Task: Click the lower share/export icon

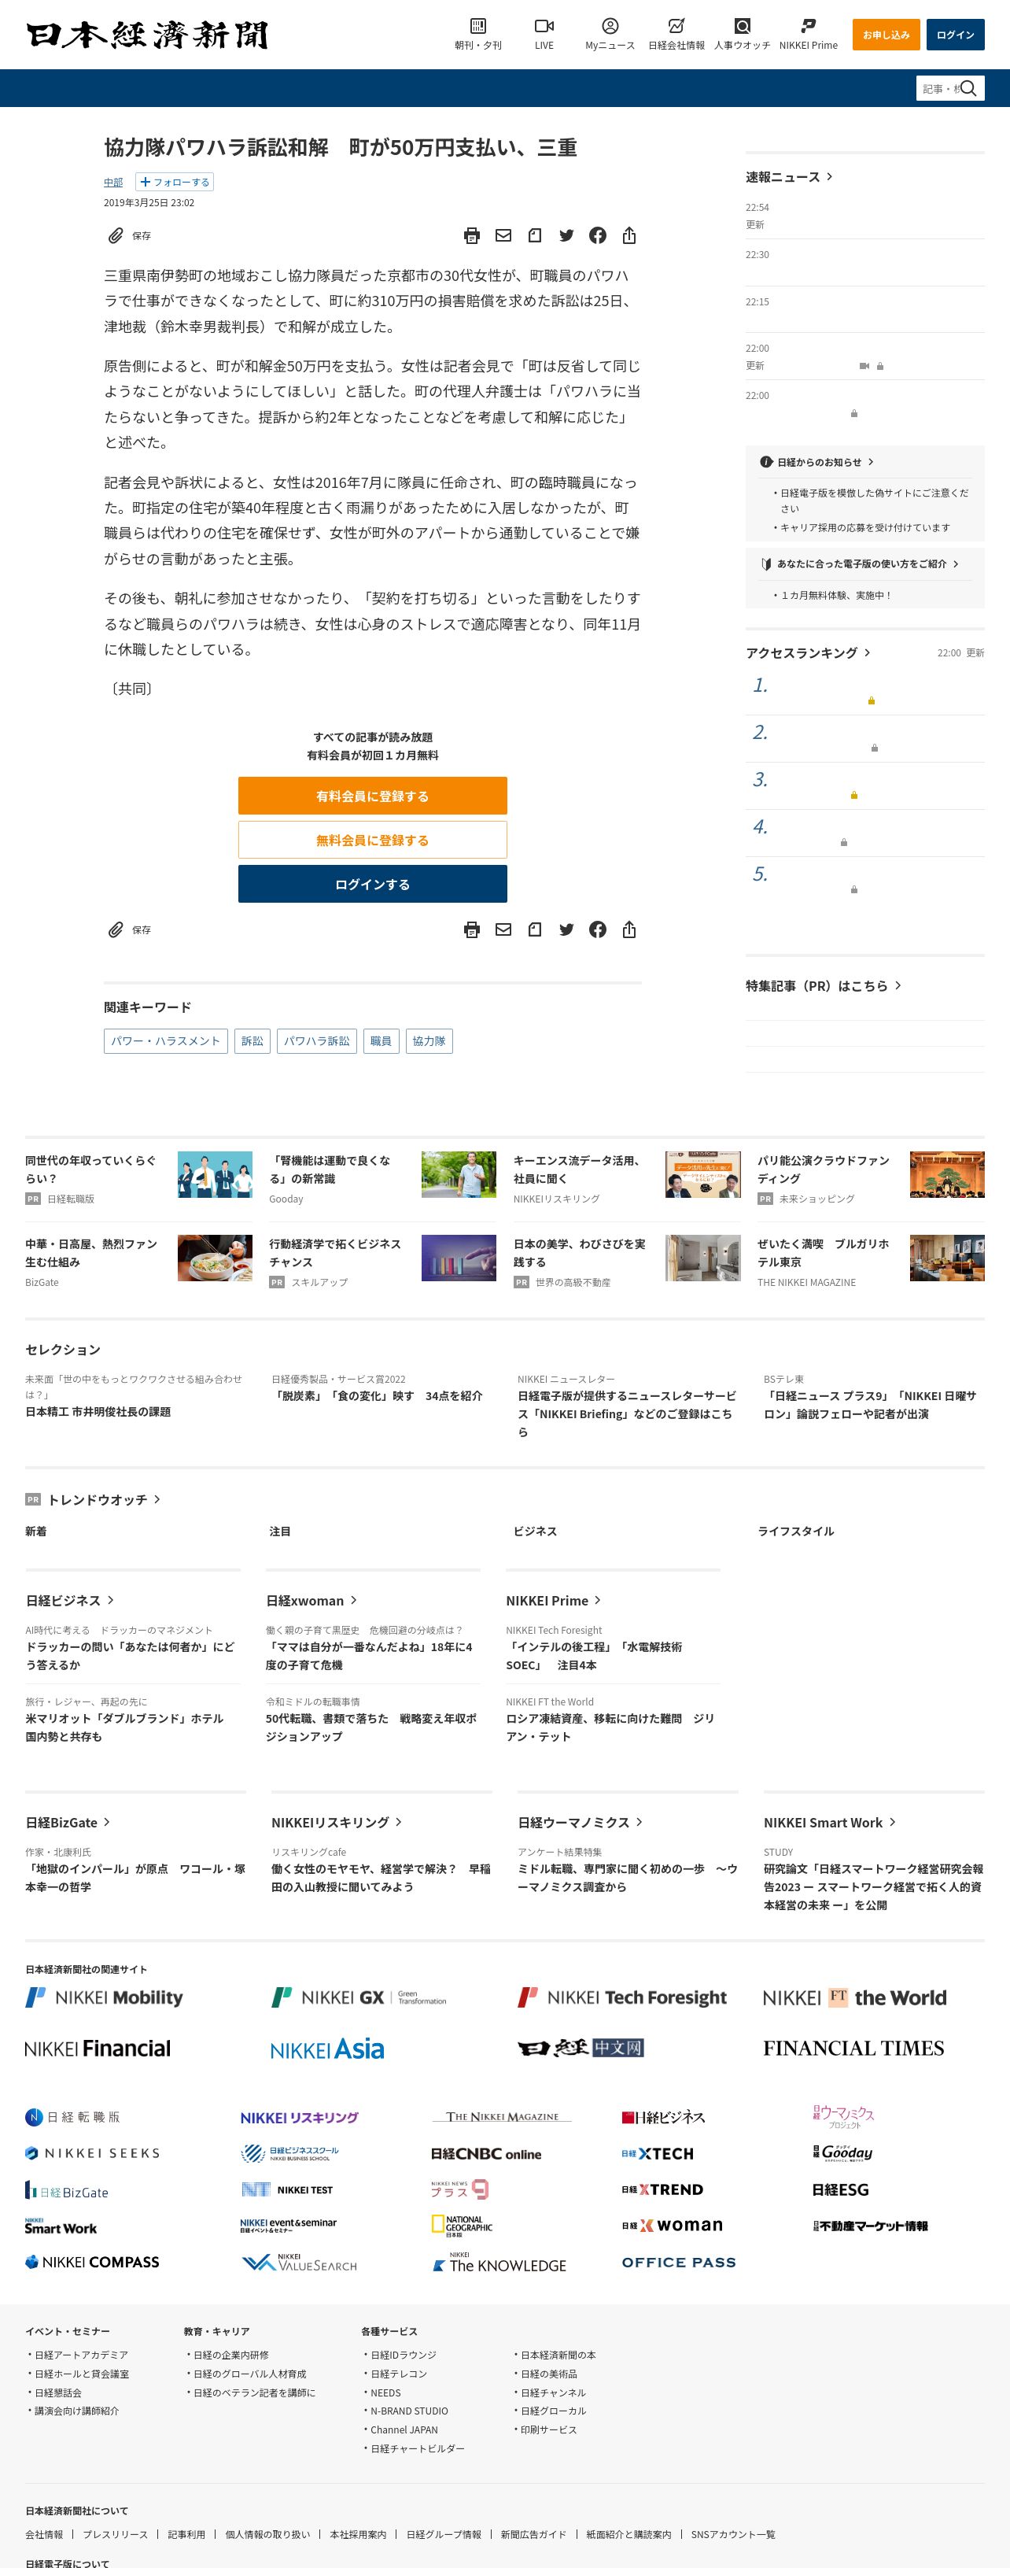Action: click(x=628, y=929)
